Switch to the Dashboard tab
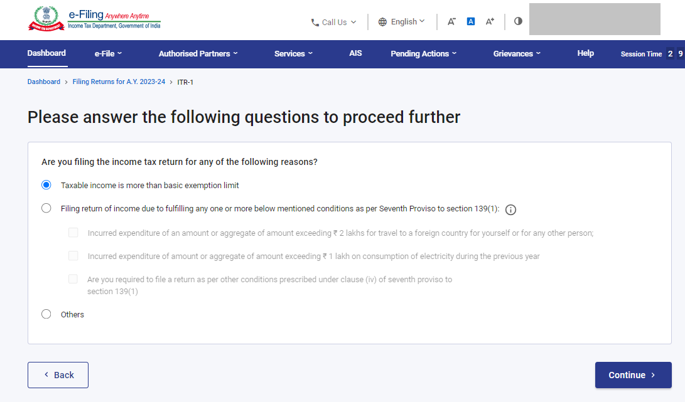This screenshot has height=402, width=685. (46, 53)
